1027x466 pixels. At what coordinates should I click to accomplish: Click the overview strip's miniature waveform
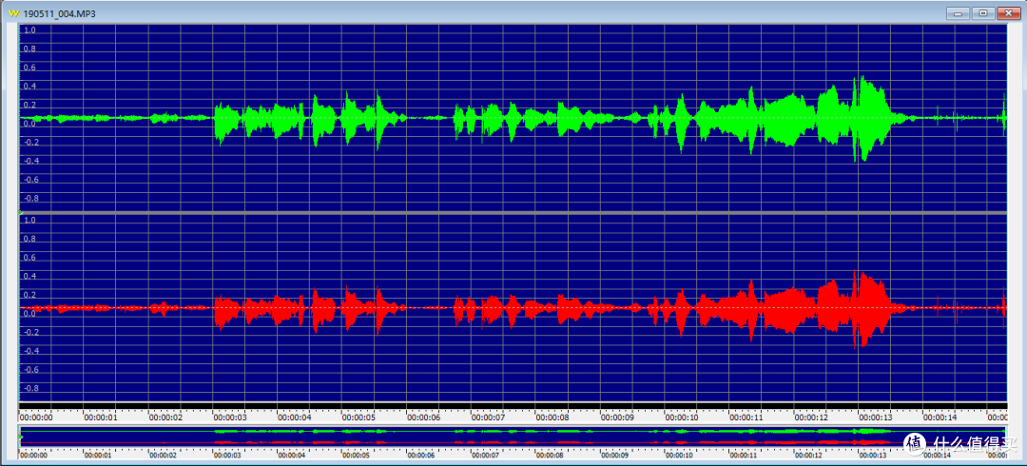(x=513, y=437)
